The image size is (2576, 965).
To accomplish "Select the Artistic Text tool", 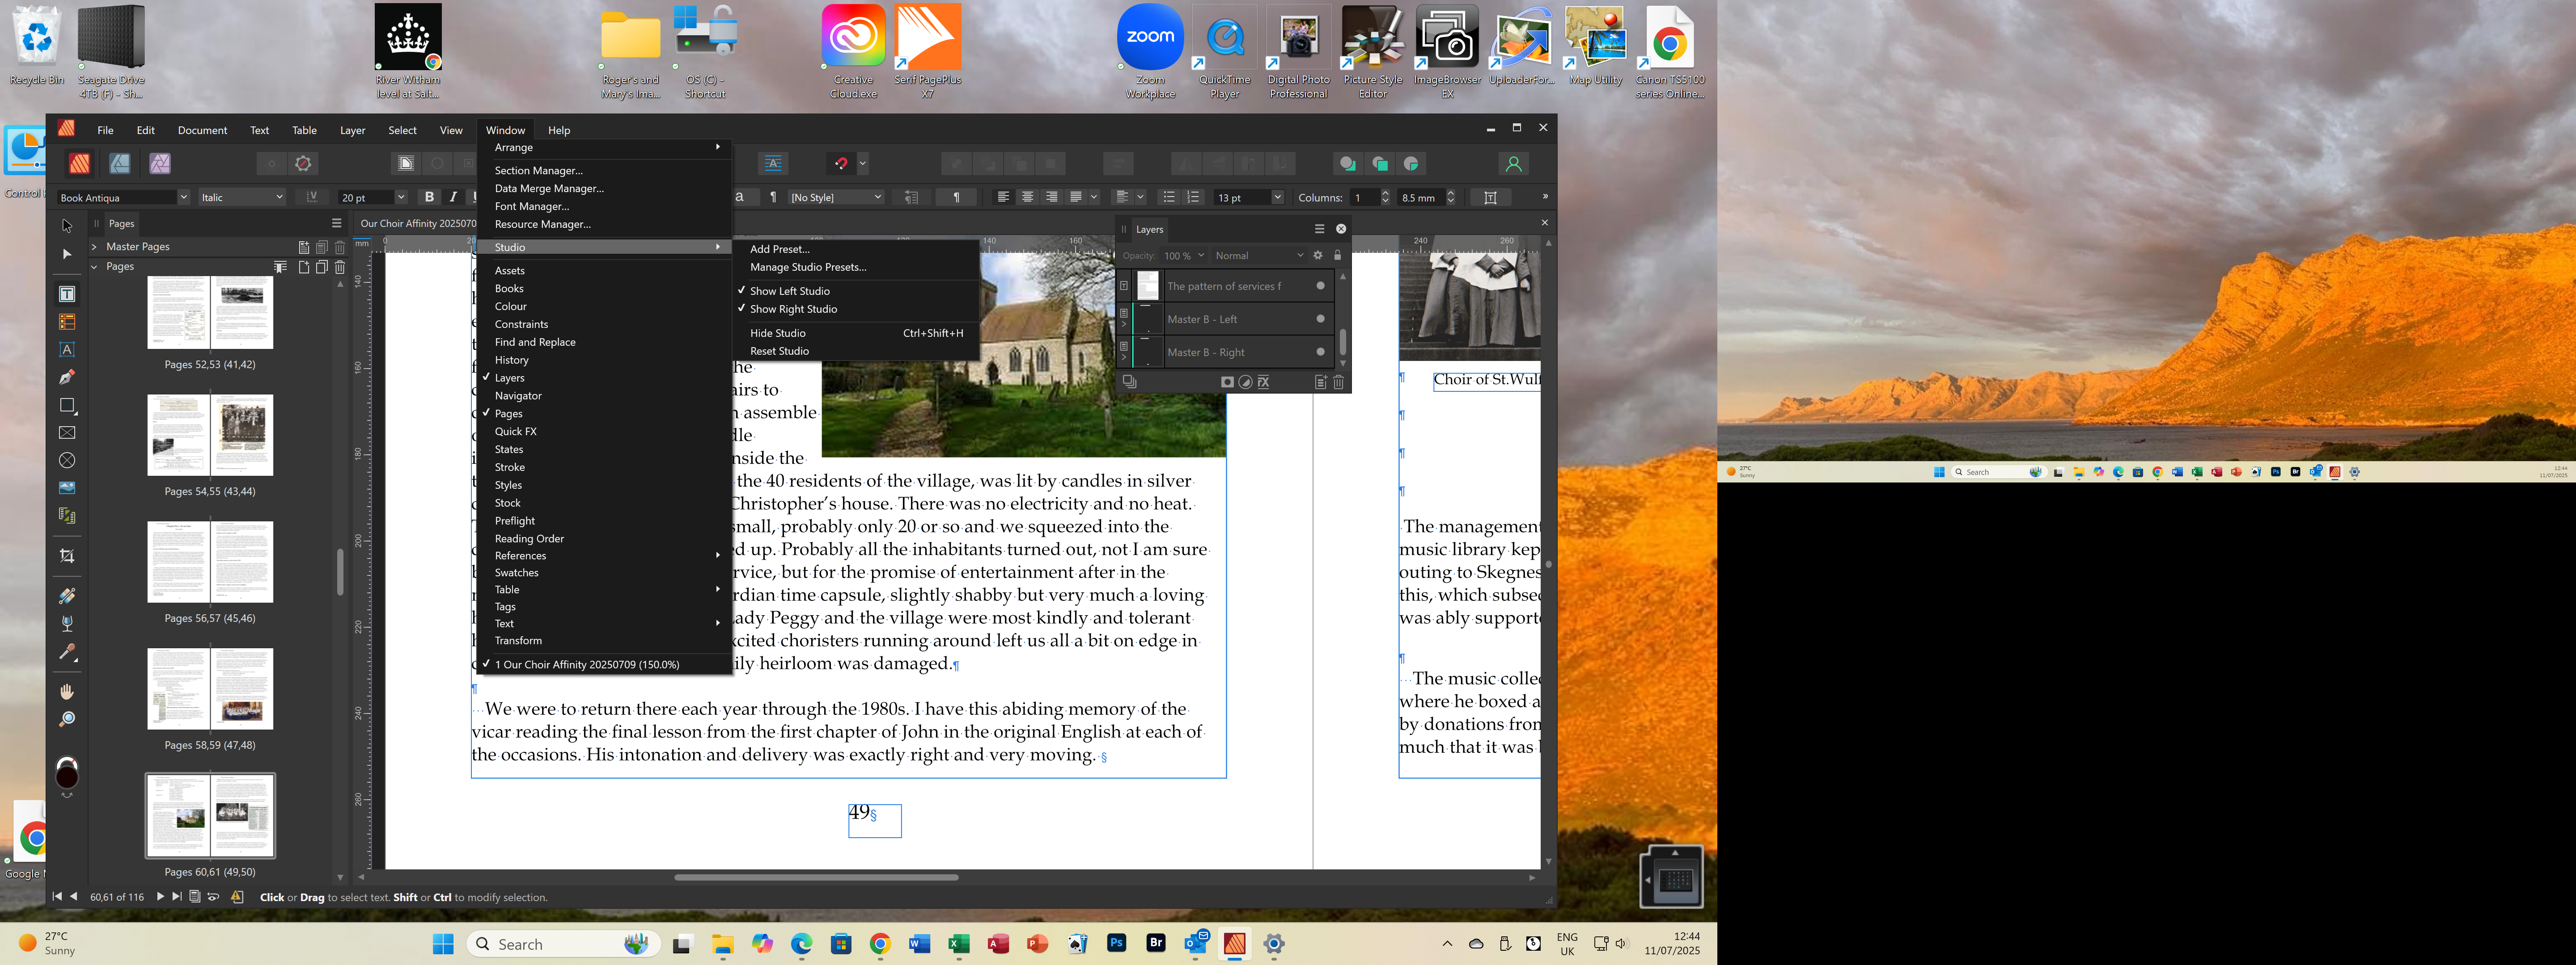I will pyautogui.click(x=67, y=350).
